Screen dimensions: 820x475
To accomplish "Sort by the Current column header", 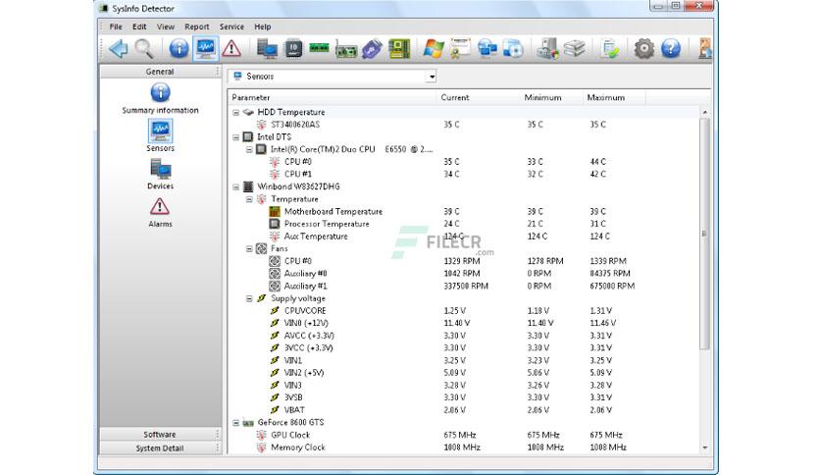I will tap(478, 98).
